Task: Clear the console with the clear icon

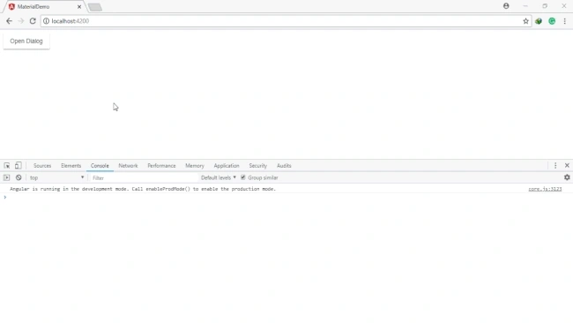Action: [x=19, y=177]
